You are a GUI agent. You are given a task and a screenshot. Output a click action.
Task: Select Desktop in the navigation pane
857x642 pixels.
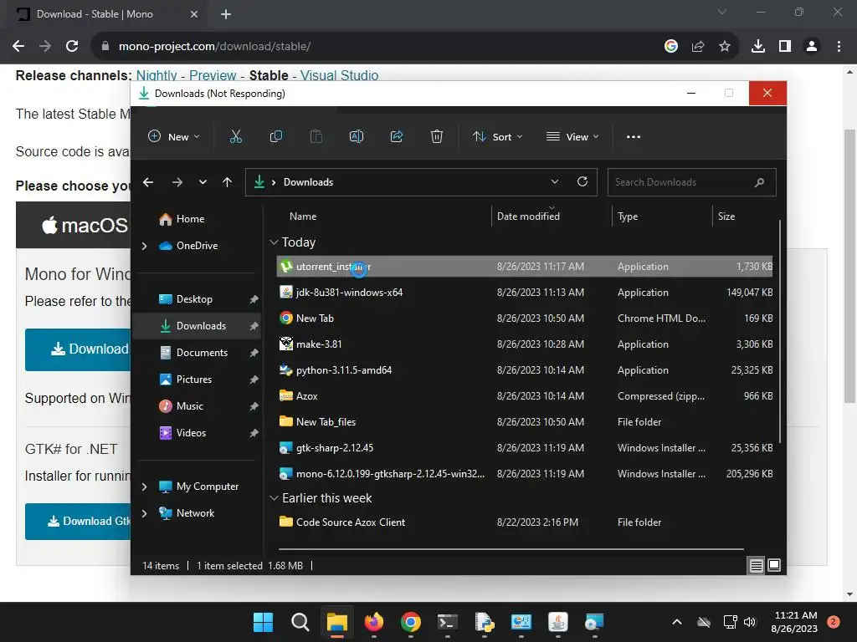194,299
